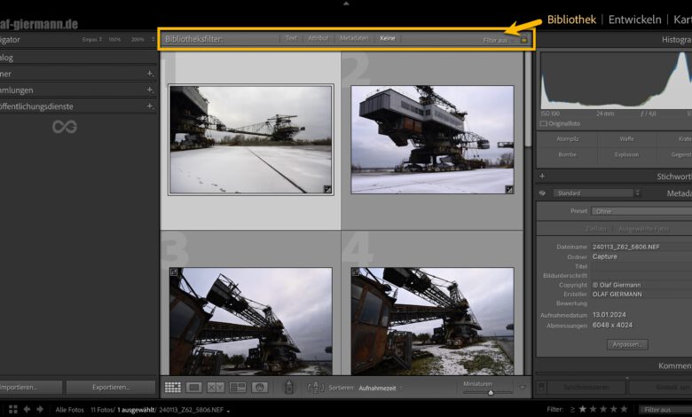Click the filter lock padlock icon

(524, 38)
